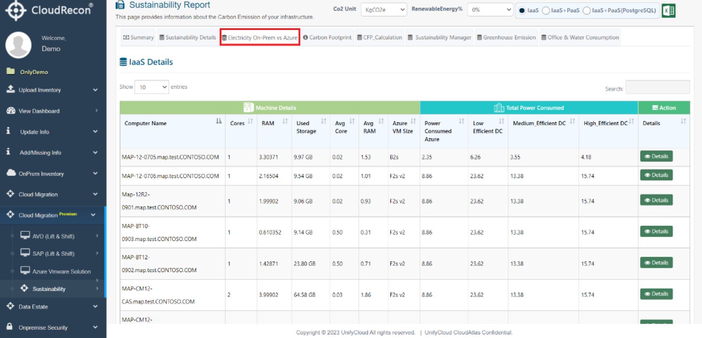Click the OnlyDemo folder icon
This screenshot has height=338, width=702.
(x=11, y=71)
